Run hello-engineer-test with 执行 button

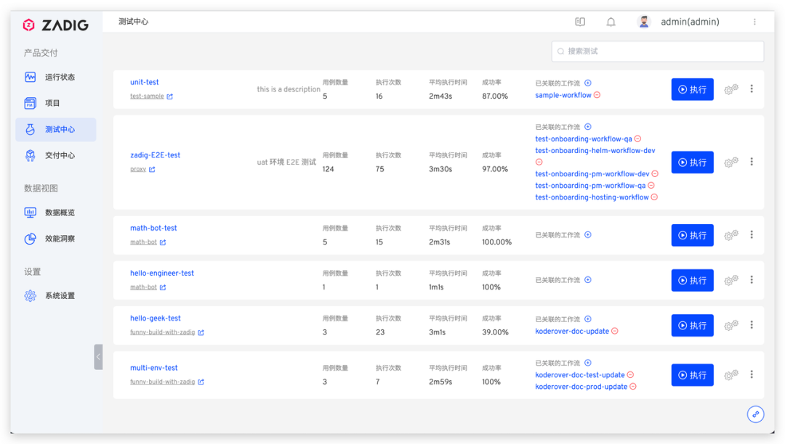tap(693, 280)
